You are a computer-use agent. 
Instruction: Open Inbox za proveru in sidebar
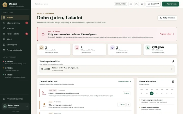16,23
